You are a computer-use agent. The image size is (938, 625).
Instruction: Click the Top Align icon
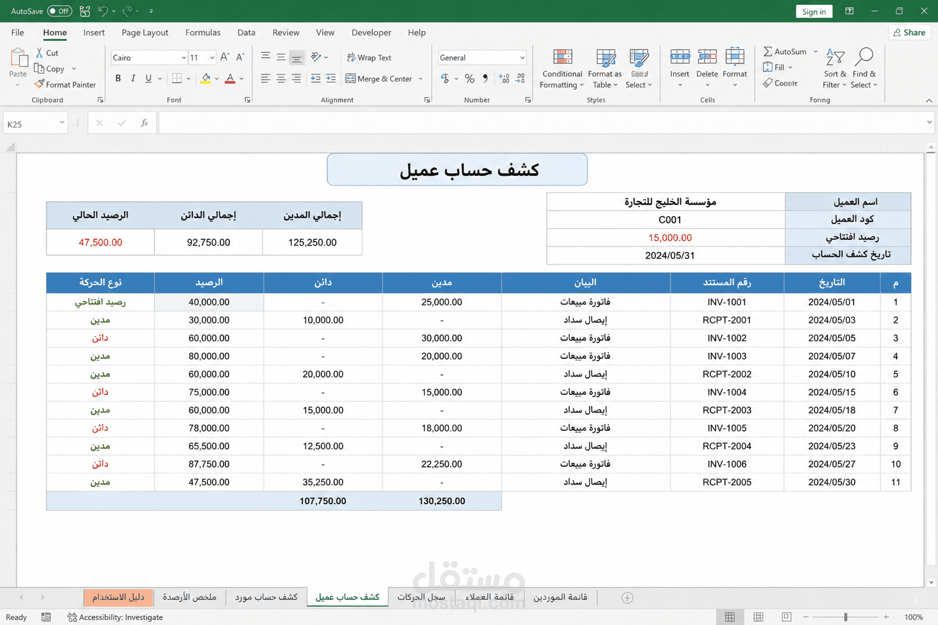tap(266, 57)
